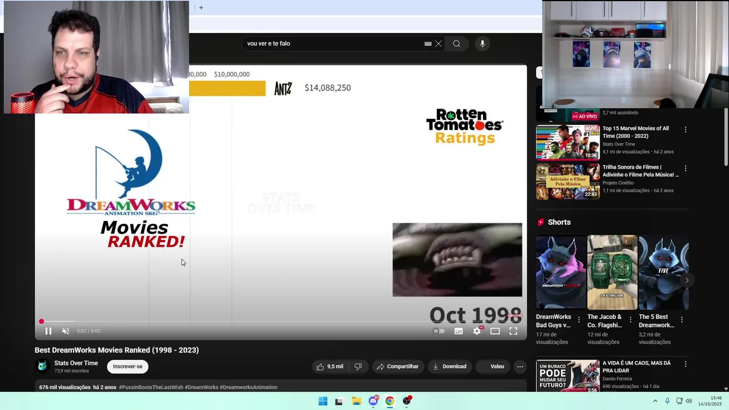Screen dimensions: 729x410
Task: Seek on the video progress bar
Action: pyautogui.click(x=280, y=322)
